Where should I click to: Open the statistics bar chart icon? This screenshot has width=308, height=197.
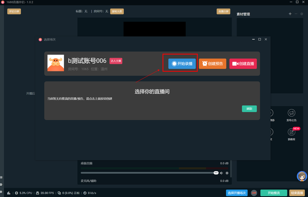(9, 193)
